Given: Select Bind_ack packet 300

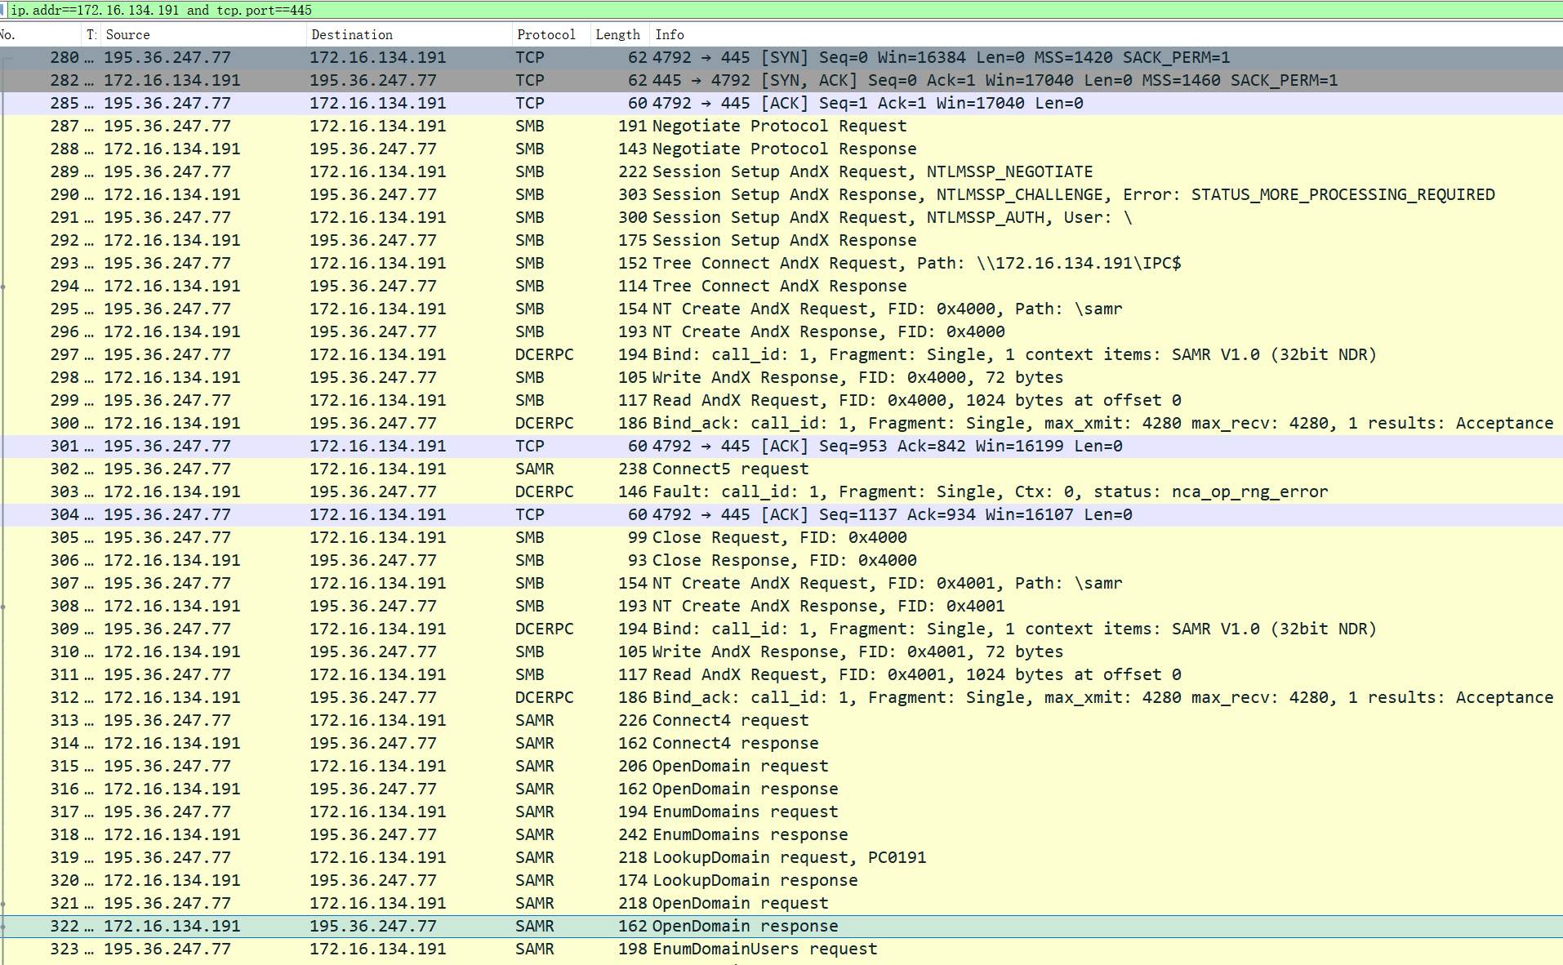Looking at the screenshot, I should point(781,423).
